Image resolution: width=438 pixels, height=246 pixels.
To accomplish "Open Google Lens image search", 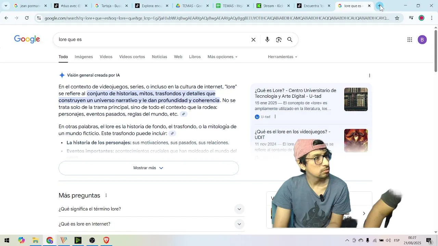I will click(x=279, y=40).
